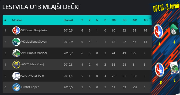The width and height of the screenshot is (180, 95).
Task: Click Borac logo in 4-4 match banner
Action: [x=158, y=31]
